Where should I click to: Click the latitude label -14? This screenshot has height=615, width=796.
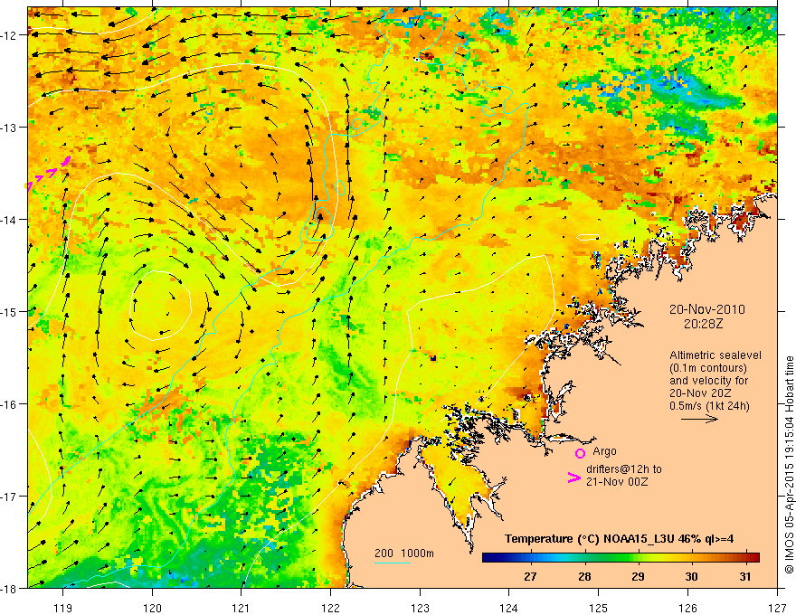tap(9, 220)
